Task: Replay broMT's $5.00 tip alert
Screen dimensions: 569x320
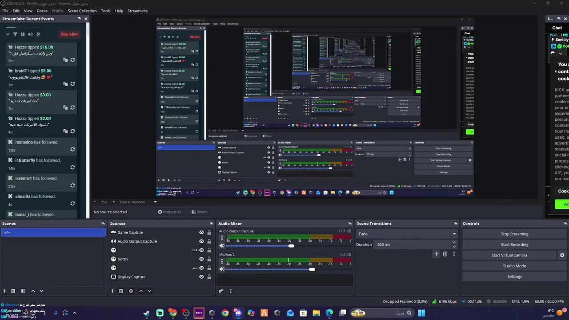Action: pos(72,84)
